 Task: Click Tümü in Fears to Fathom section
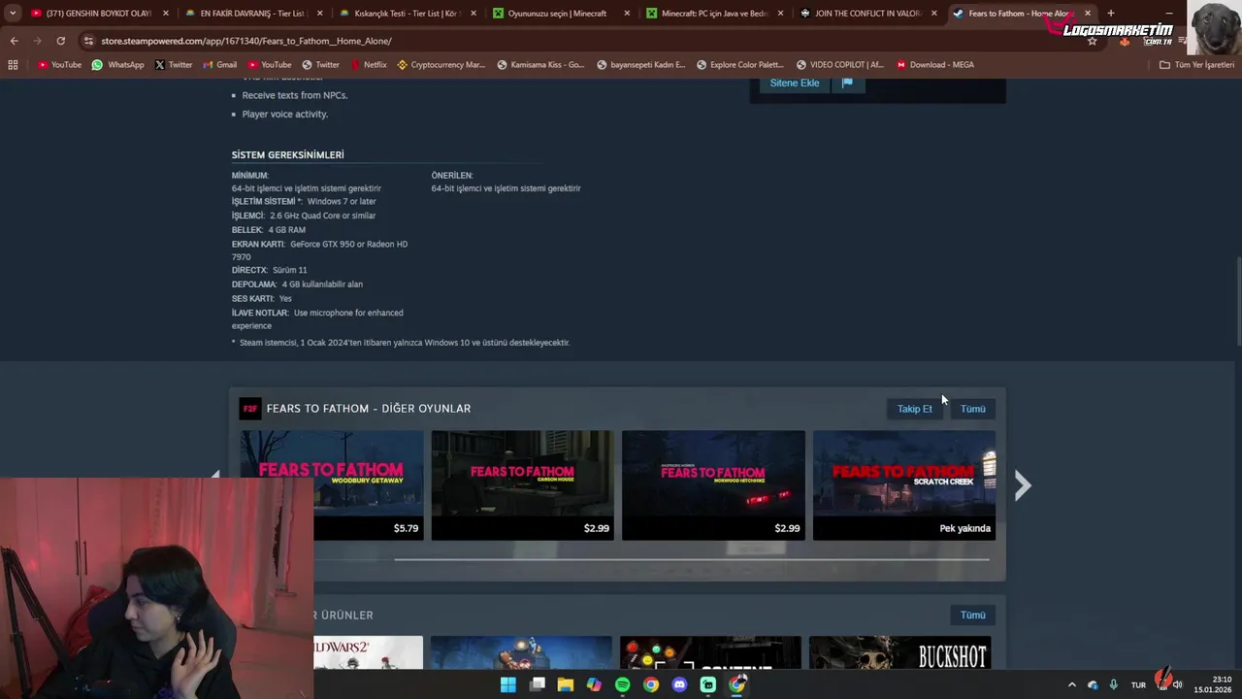pos(972,409)
